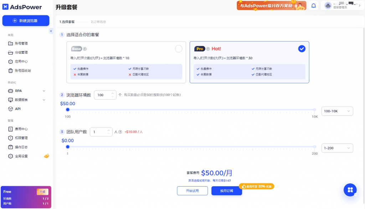Viewport: 365px width, 209px height.
Task: Click the browser environment count slider handle
Action: pyautogui.click(x=68, y=110)
